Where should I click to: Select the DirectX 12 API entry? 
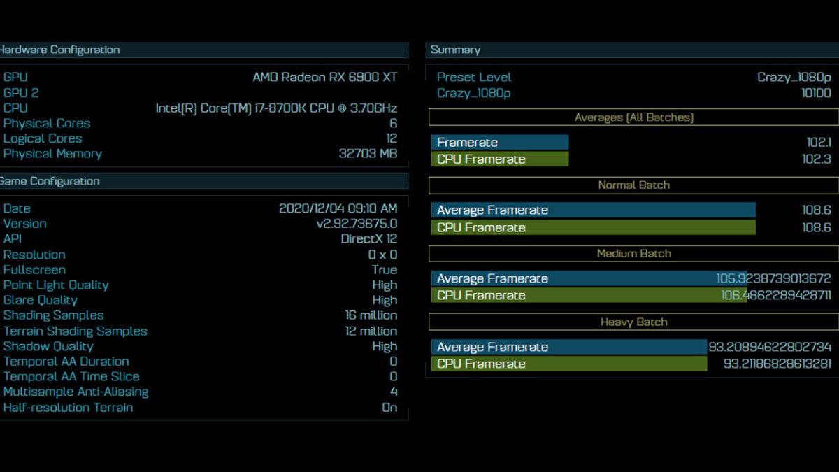pos(368,238)
